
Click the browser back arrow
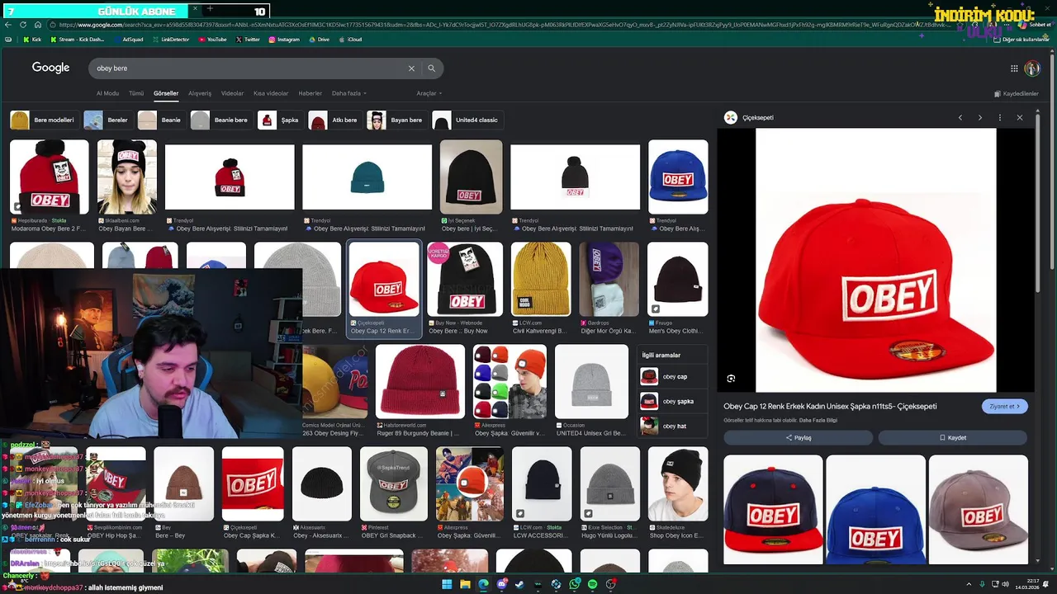click(8, 25)
